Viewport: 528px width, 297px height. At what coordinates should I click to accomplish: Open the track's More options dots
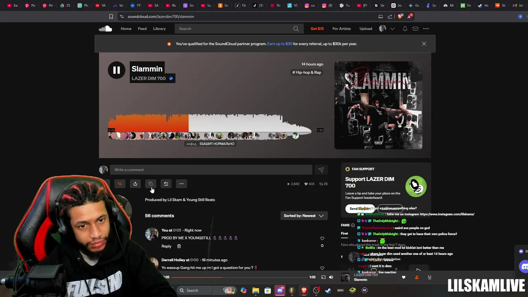[x=181, y=184]
